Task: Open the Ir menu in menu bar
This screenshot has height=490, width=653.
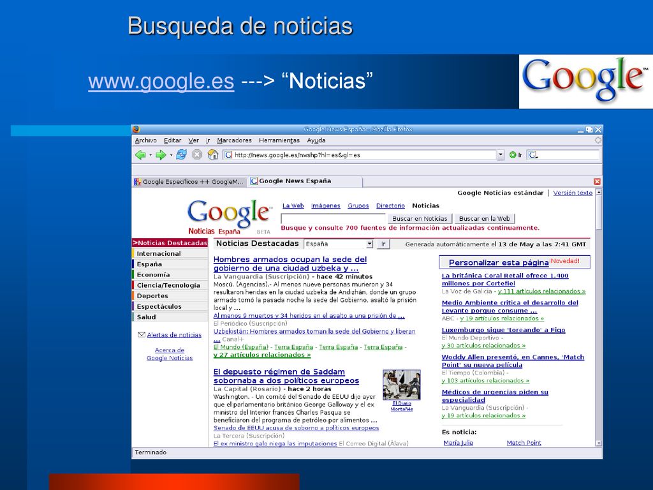Action: [208, 140]
